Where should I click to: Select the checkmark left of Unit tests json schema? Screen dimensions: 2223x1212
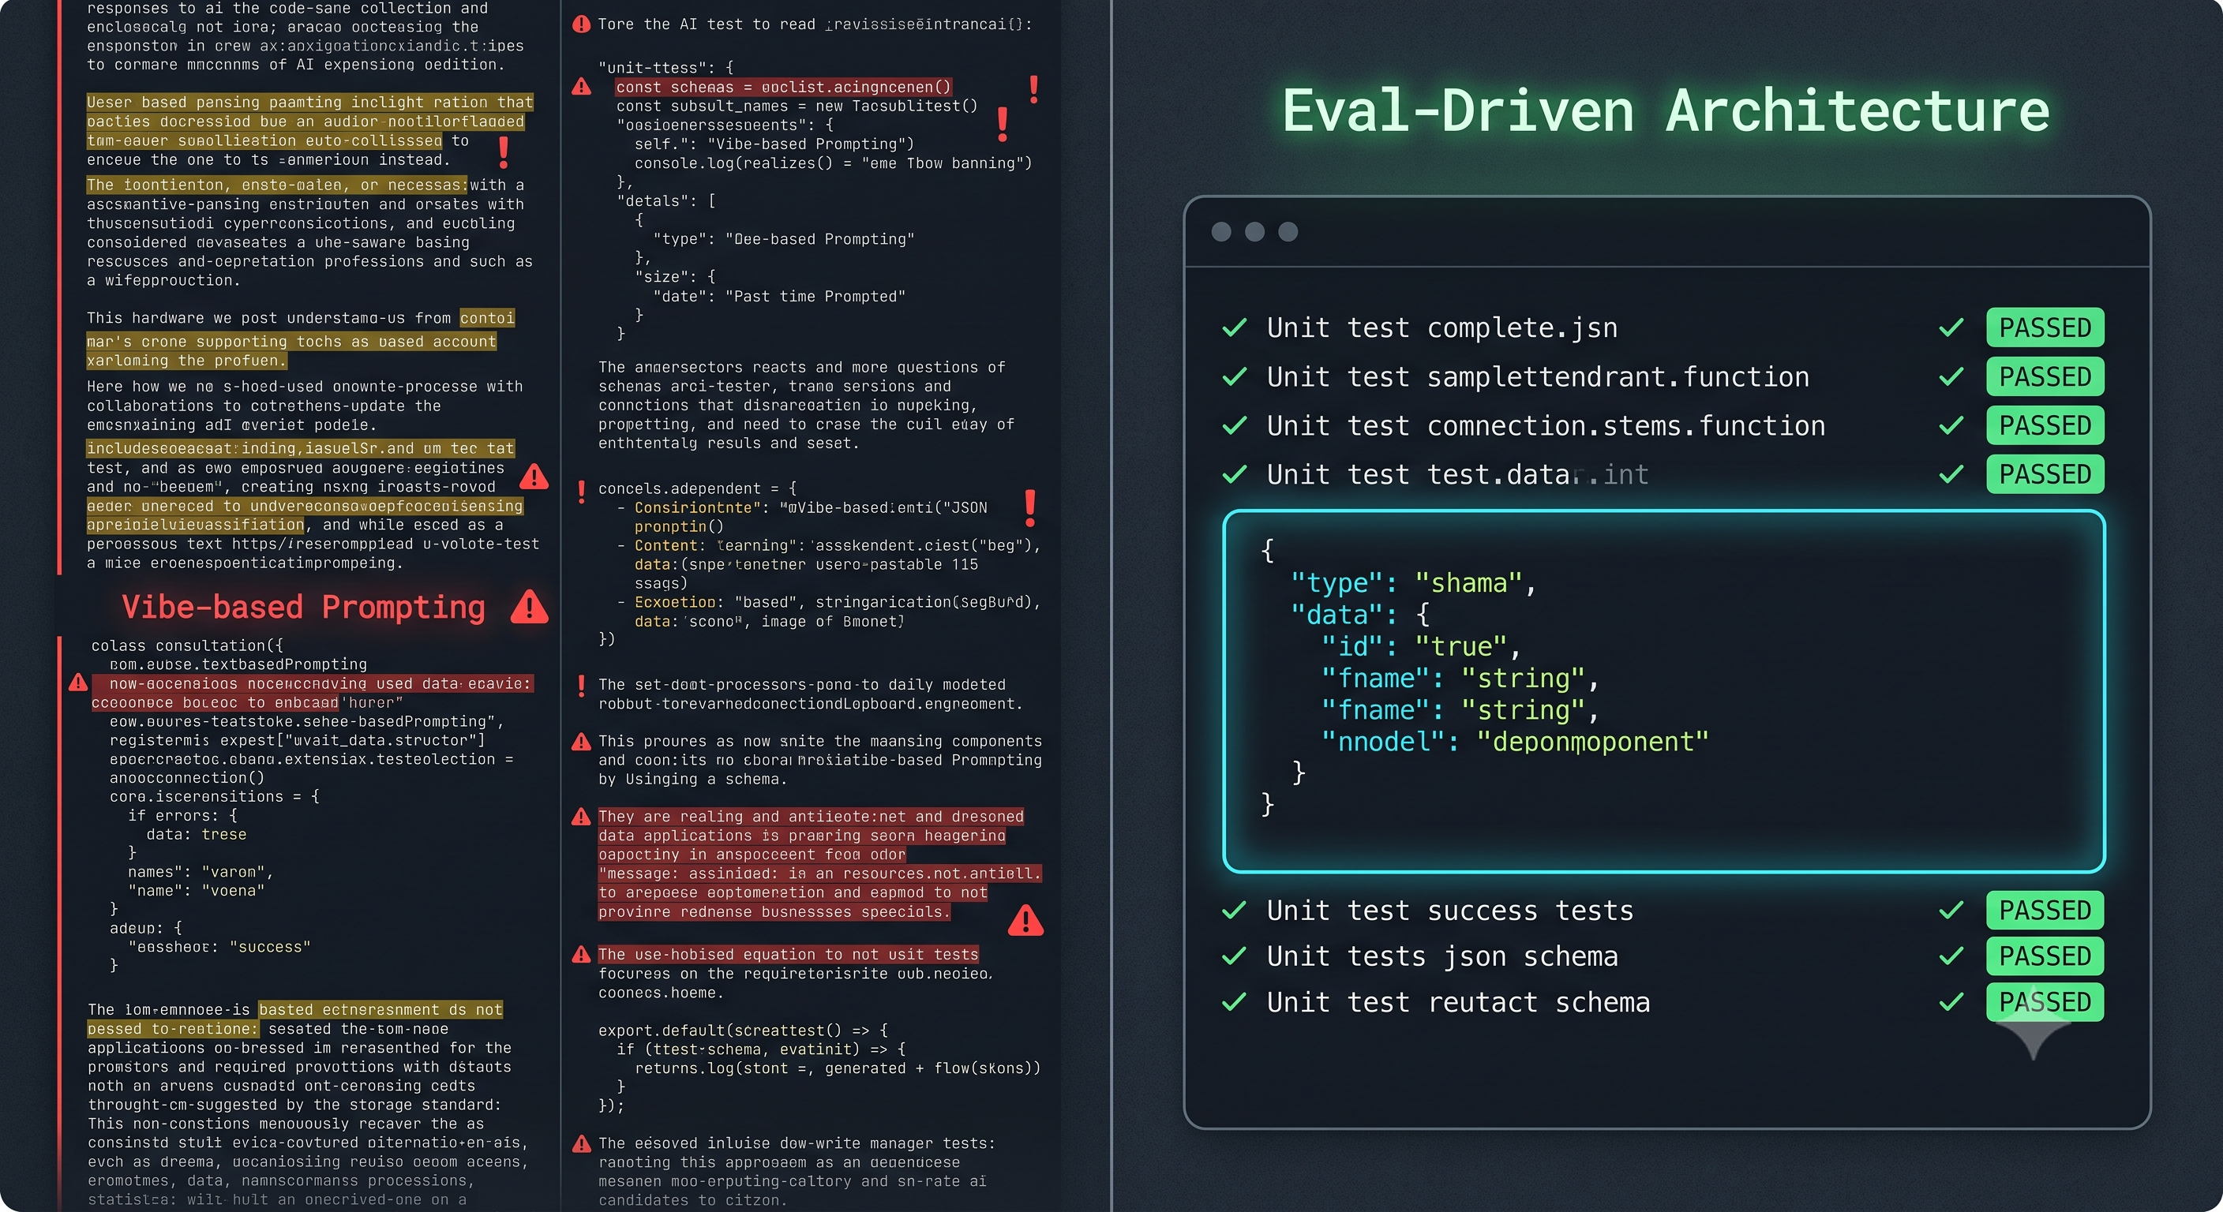tap(1234, 956)
